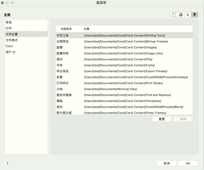Screen dimensions: 204x170
Task: Sort by the 内容类型 column header
Action: point(66,29)
